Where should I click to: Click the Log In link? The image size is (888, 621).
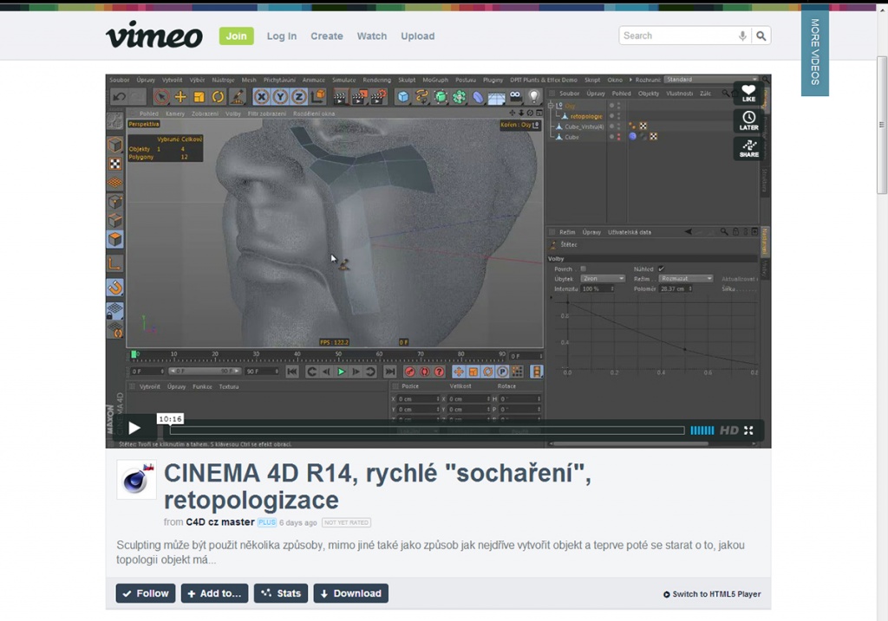282,36
